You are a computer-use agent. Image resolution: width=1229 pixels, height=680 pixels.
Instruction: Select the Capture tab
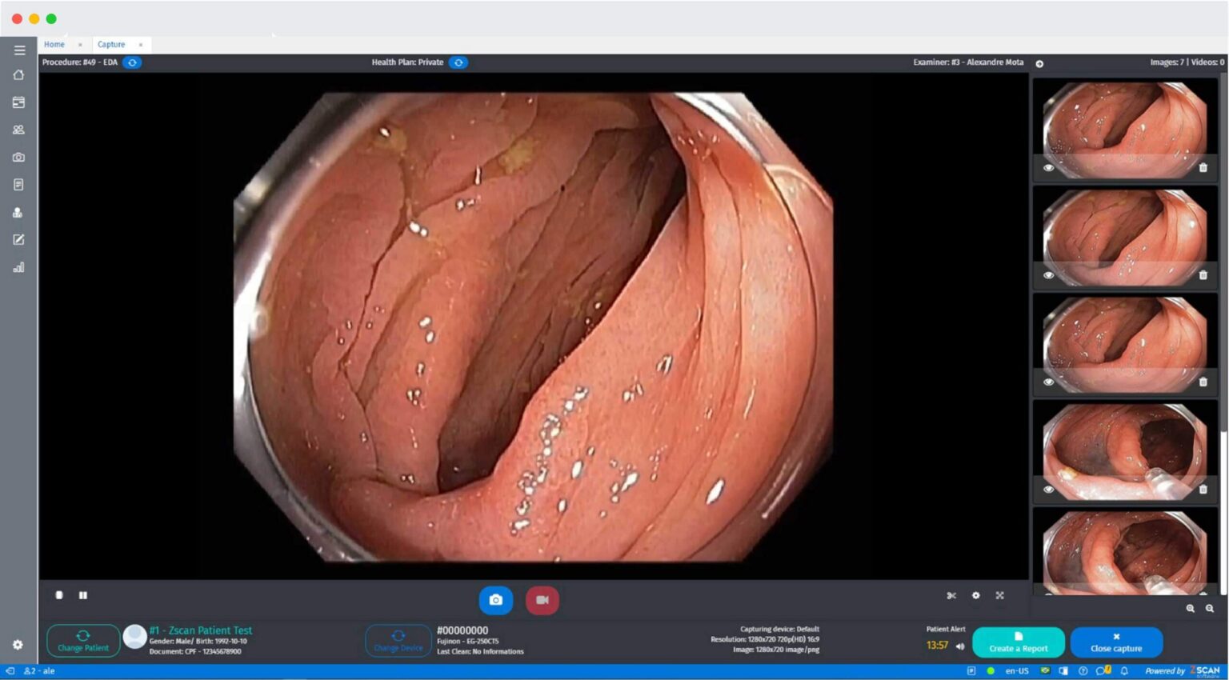[x=111, y=44]
